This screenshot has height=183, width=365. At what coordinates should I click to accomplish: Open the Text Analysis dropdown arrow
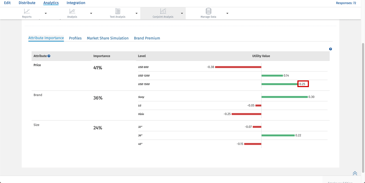[137, 13]
